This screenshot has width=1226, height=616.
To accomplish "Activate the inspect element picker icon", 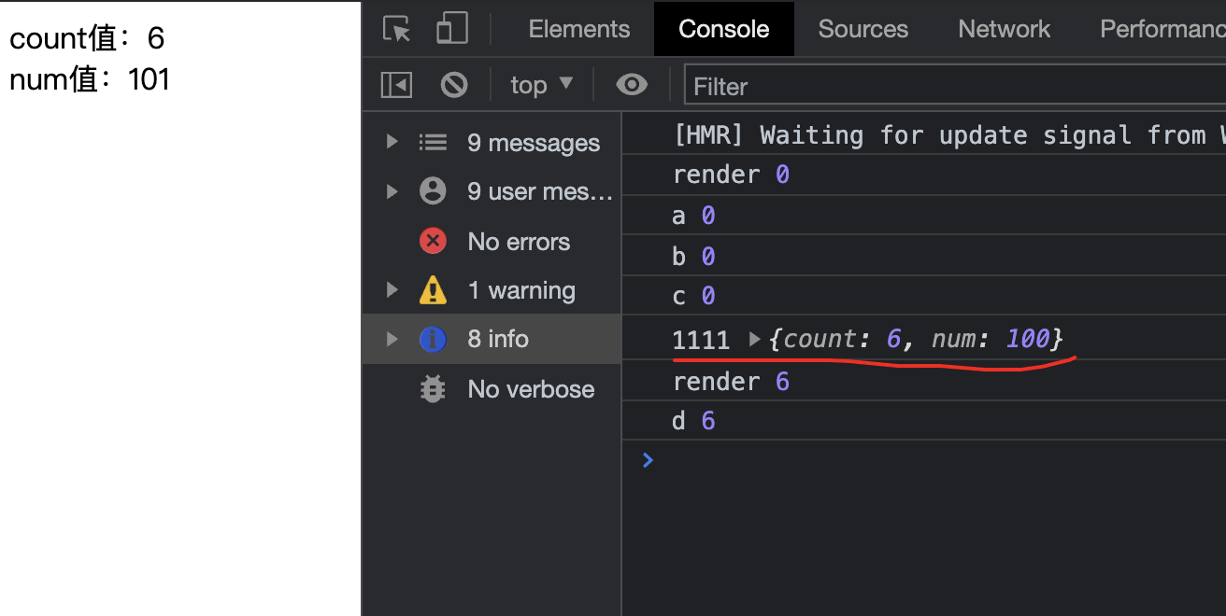I will coord(397,29).
